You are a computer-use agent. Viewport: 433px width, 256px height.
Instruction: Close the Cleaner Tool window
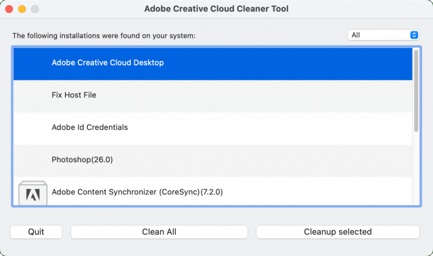click(x=9, y=9)
